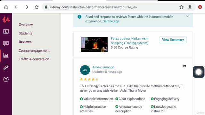
Task: Click the 0.00 Course Rating text
Action: [125, 48]
